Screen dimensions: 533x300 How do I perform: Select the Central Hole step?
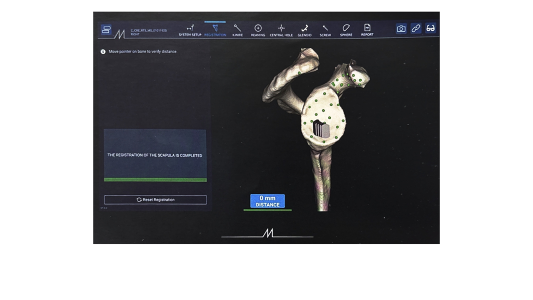click(281, 30)
